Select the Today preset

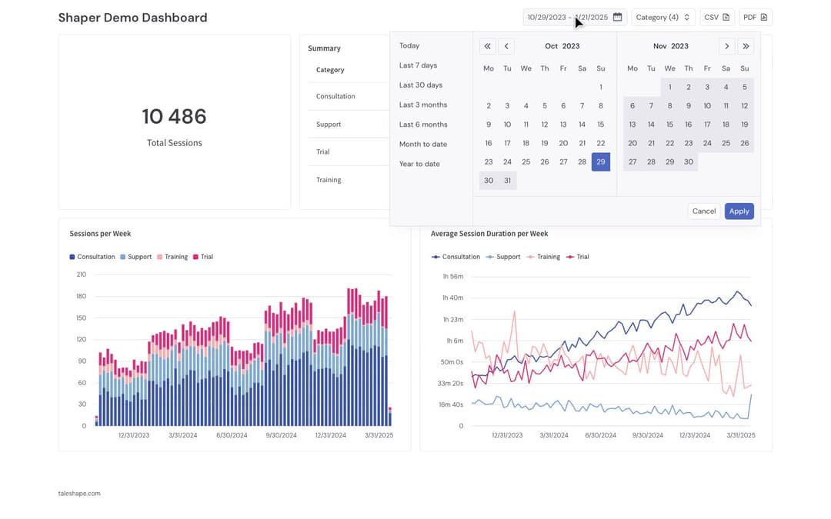409,45
